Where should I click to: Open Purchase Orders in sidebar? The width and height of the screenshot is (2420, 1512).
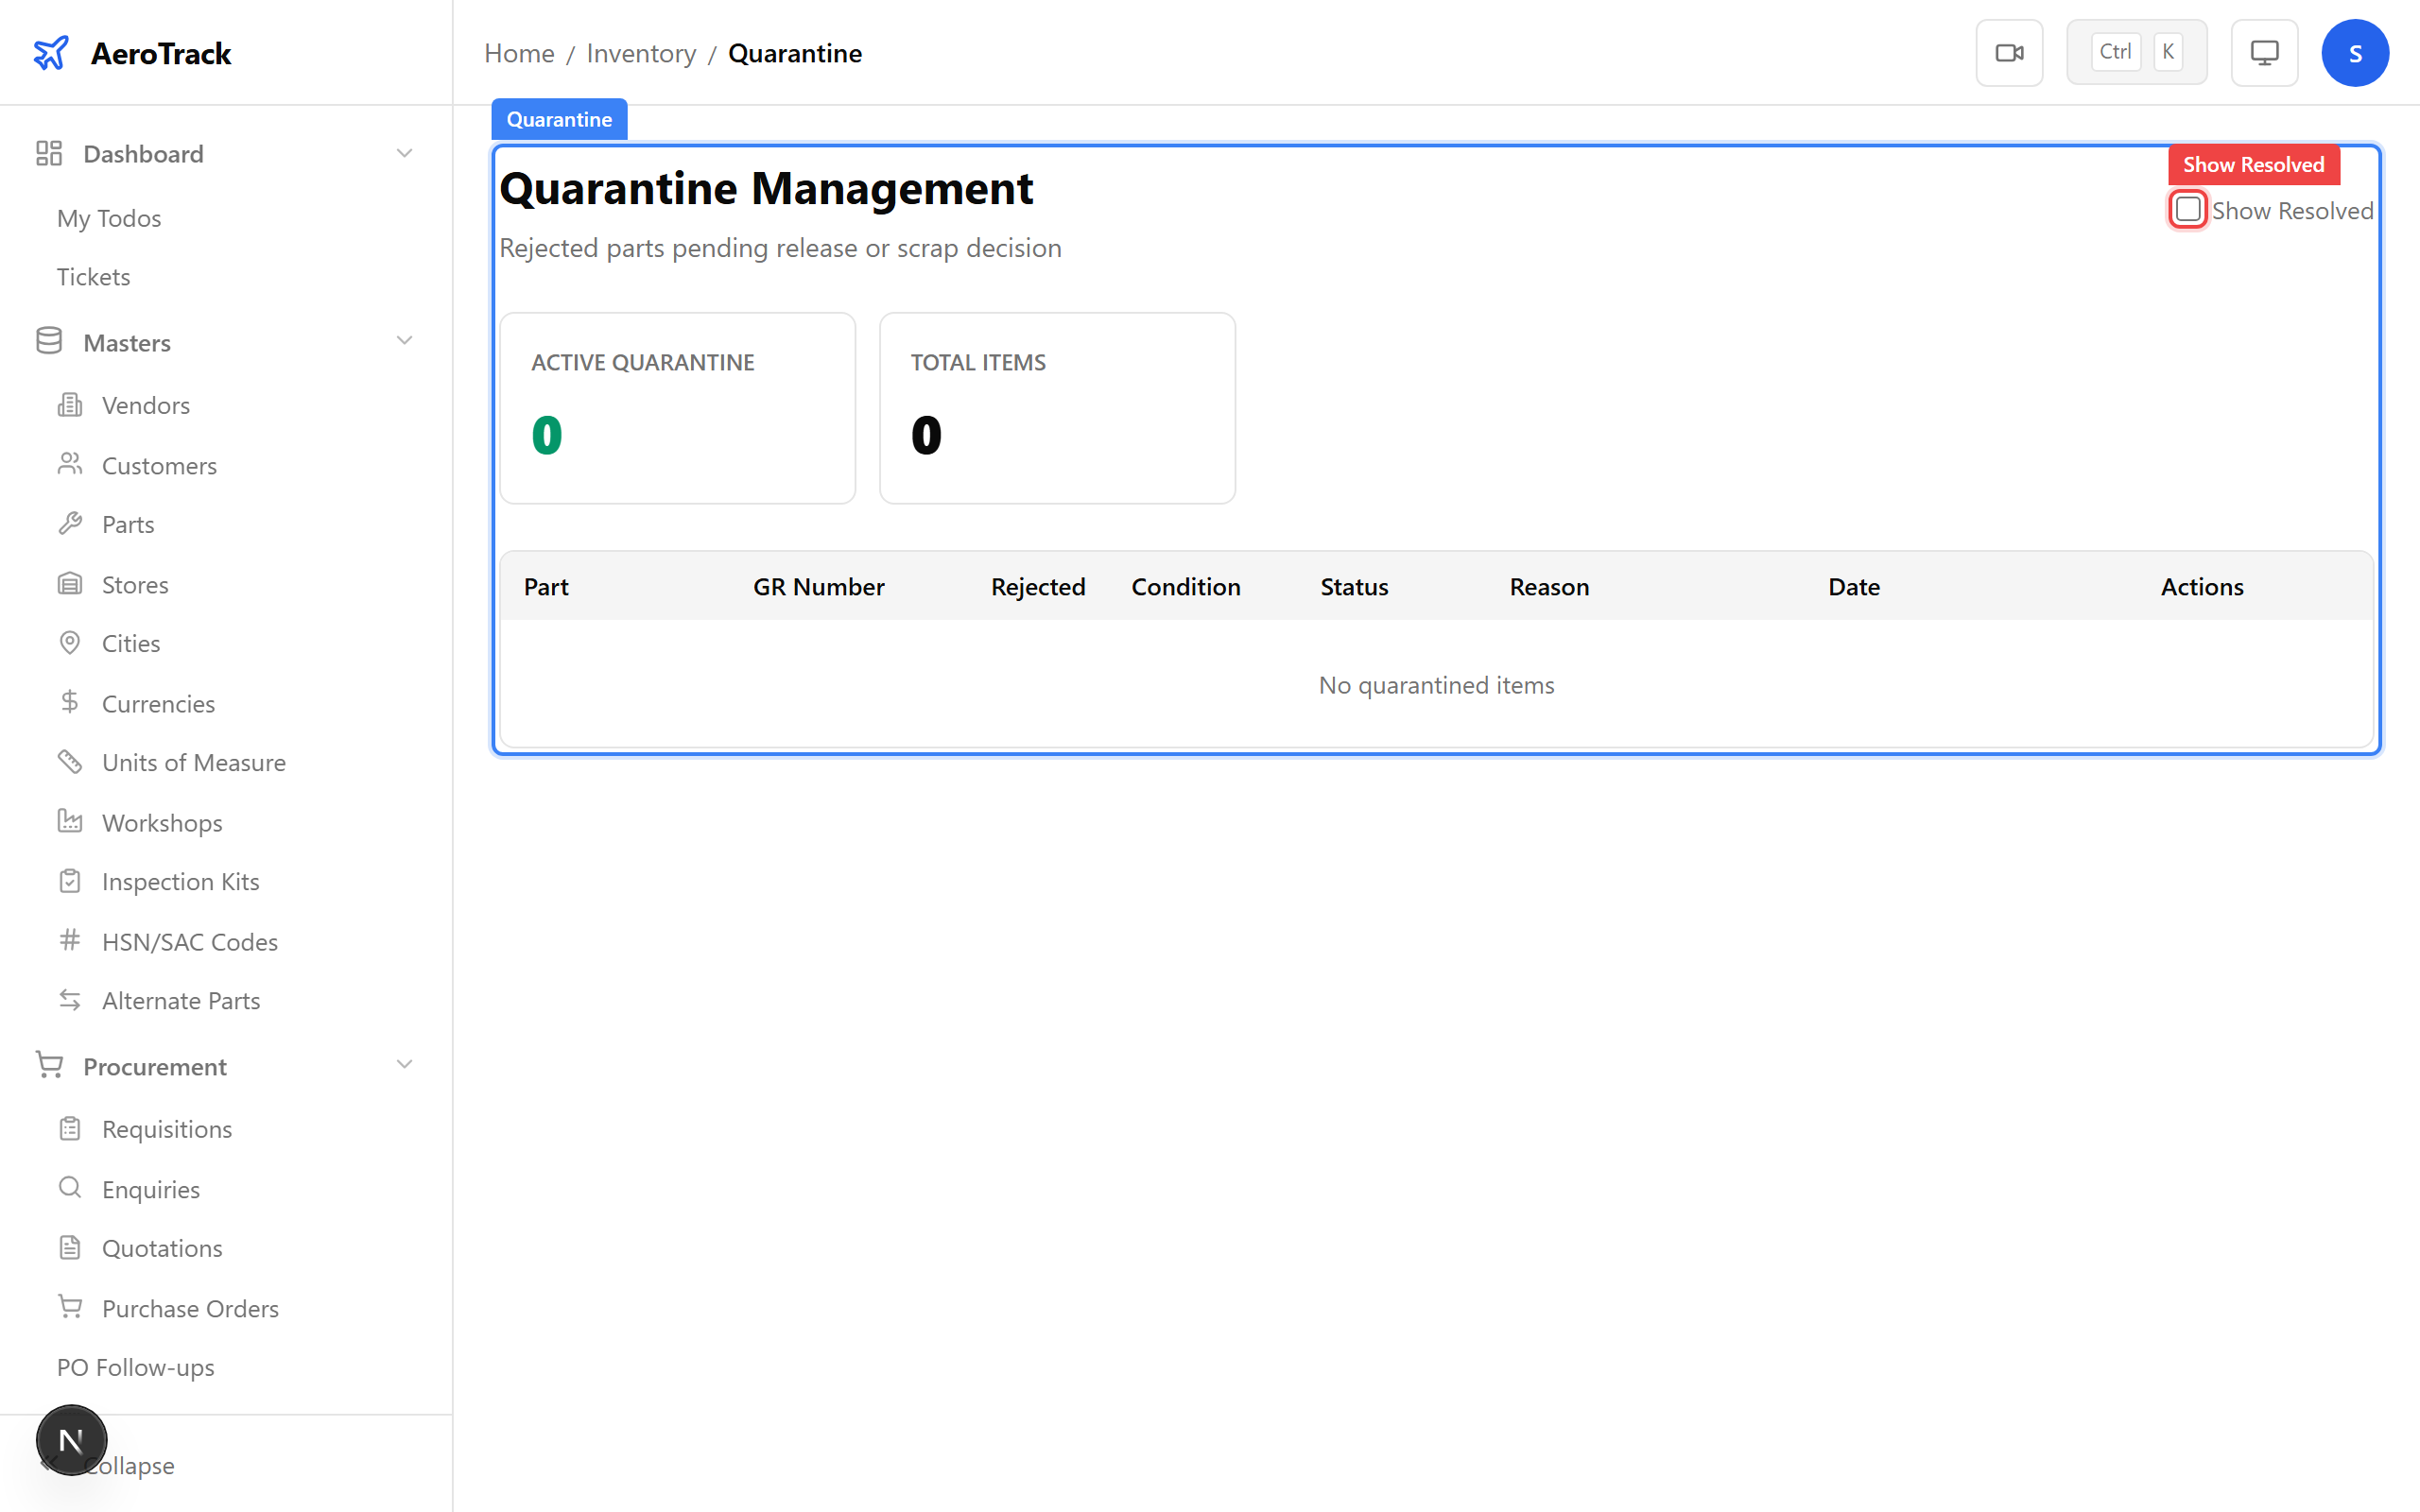(190, 1308)
